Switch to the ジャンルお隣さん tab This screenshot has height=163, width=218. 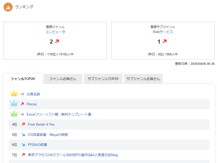[x=63, y=79]
